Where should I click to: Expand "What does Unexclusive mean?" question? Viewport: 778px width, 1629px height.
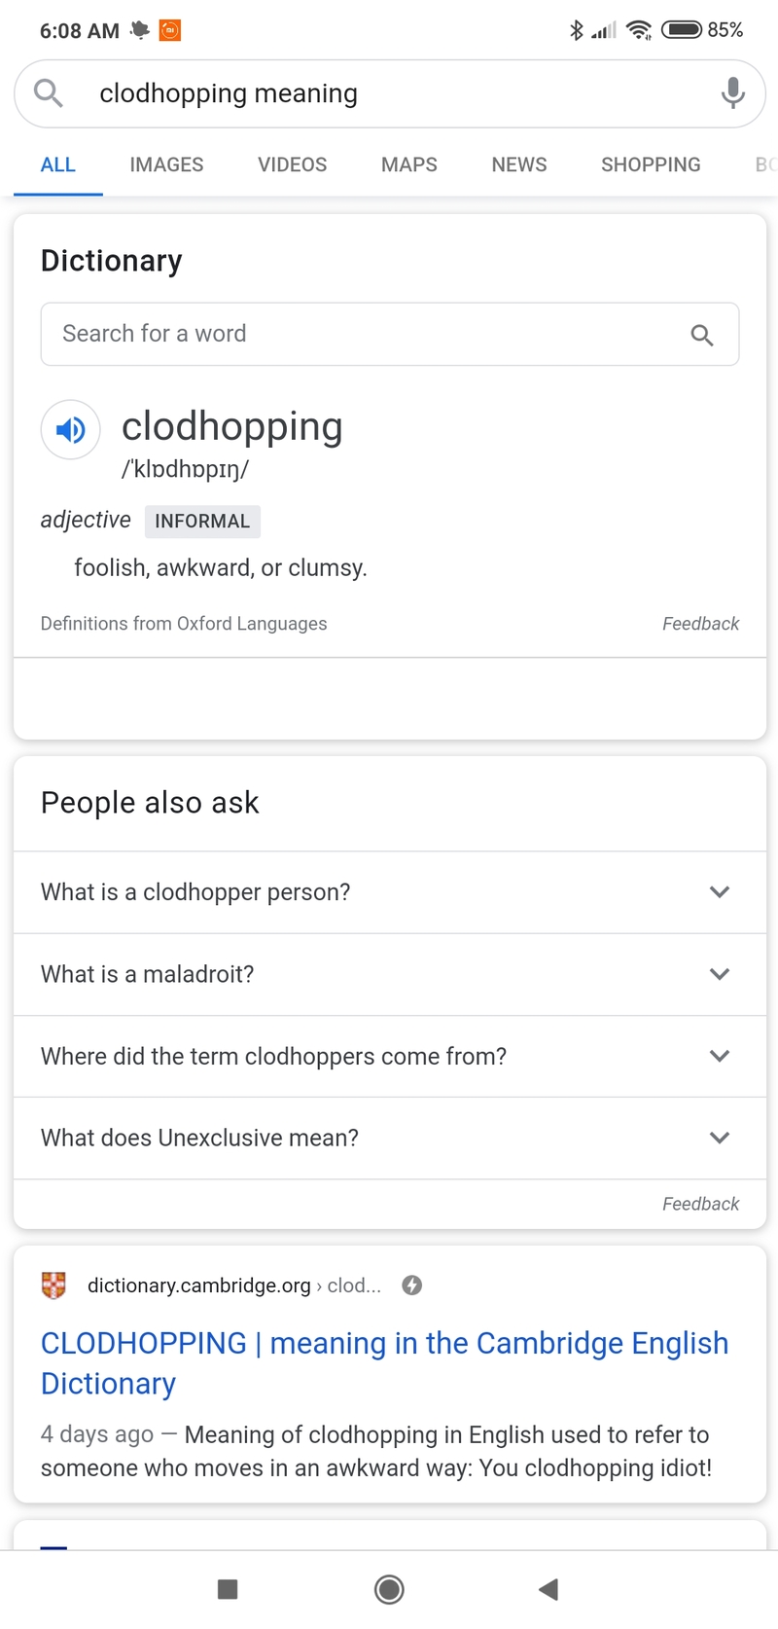pyautogui.click(x=389, y=1138)
